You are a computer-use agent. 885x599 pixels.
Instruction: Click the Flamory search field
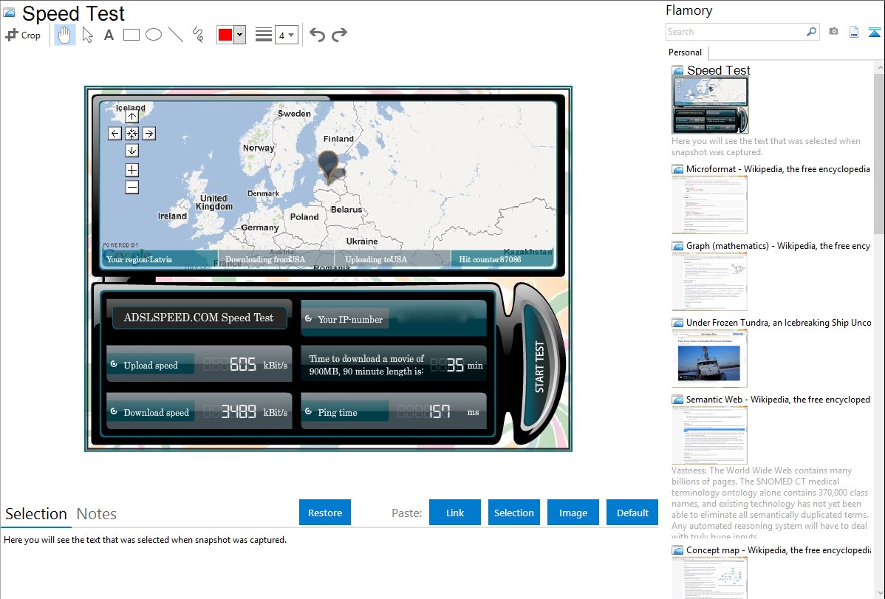(x=736, y=32)
